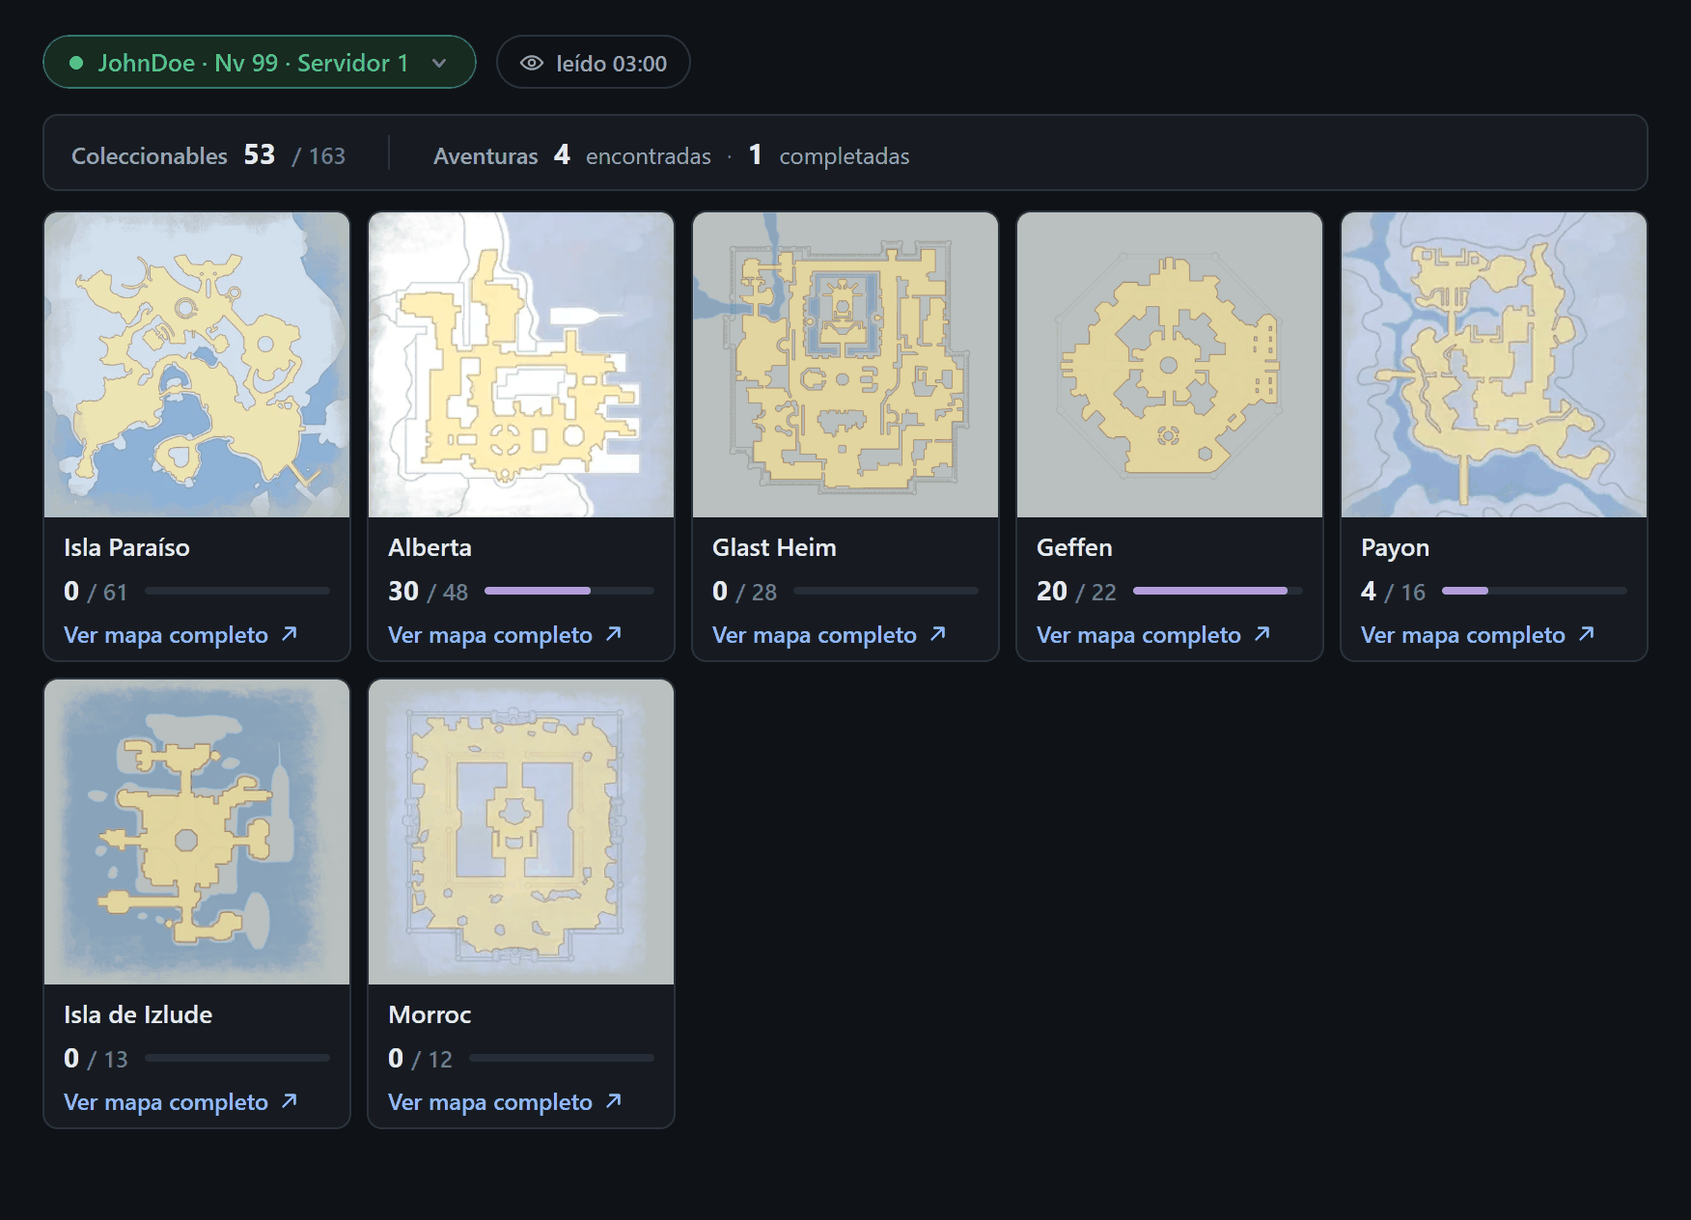Open the Glast Heim map thumbnail
This screenshot has height=1220, width=1691.
point(845,365)
